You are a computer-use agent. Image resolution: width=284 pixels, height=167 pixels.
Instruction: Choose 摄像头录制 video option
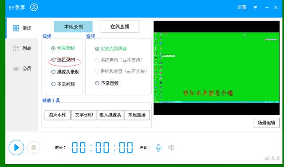click(x=65, y=72)
